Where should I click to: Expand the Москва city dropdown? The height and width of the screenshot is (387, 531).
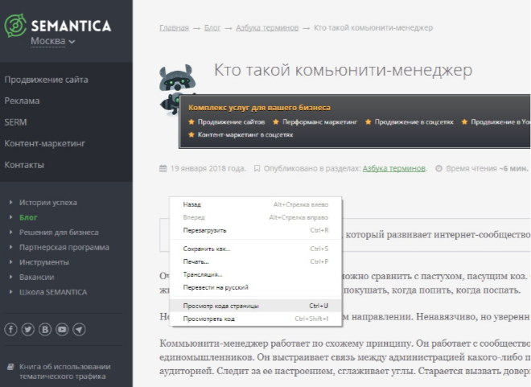tap(53, 41)
